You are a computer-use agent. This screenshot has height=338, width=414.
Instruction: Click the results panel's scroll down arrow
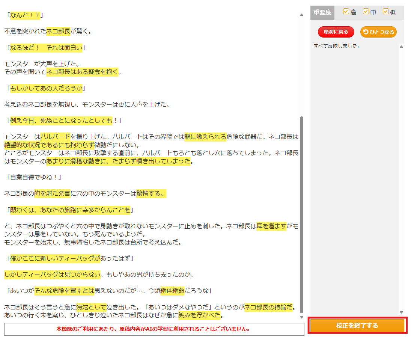[401, 312]
